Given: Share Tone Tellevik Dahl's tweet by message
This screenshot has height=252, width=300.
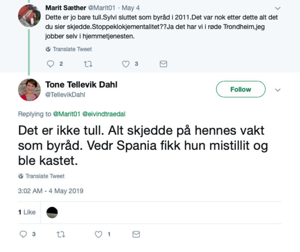Looking at the screenshot, I should point(136,234).
